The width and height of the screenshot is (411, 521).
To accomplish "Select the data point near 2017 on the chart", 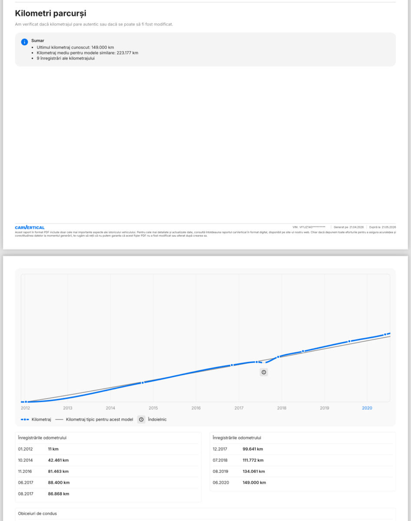I will [232, 365].
